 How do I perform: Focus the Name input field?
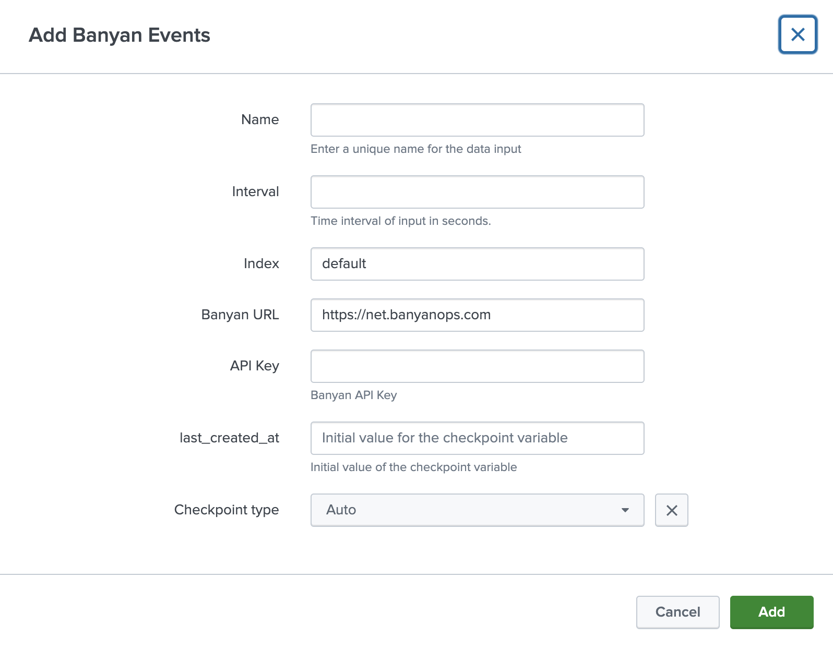point(478,120)
